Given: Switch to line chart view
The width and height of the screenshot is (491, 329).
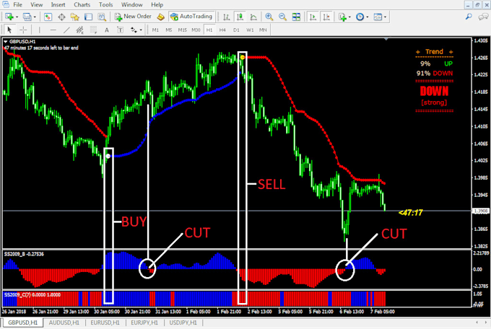Looking at the screenshot, I should (253, 17).
